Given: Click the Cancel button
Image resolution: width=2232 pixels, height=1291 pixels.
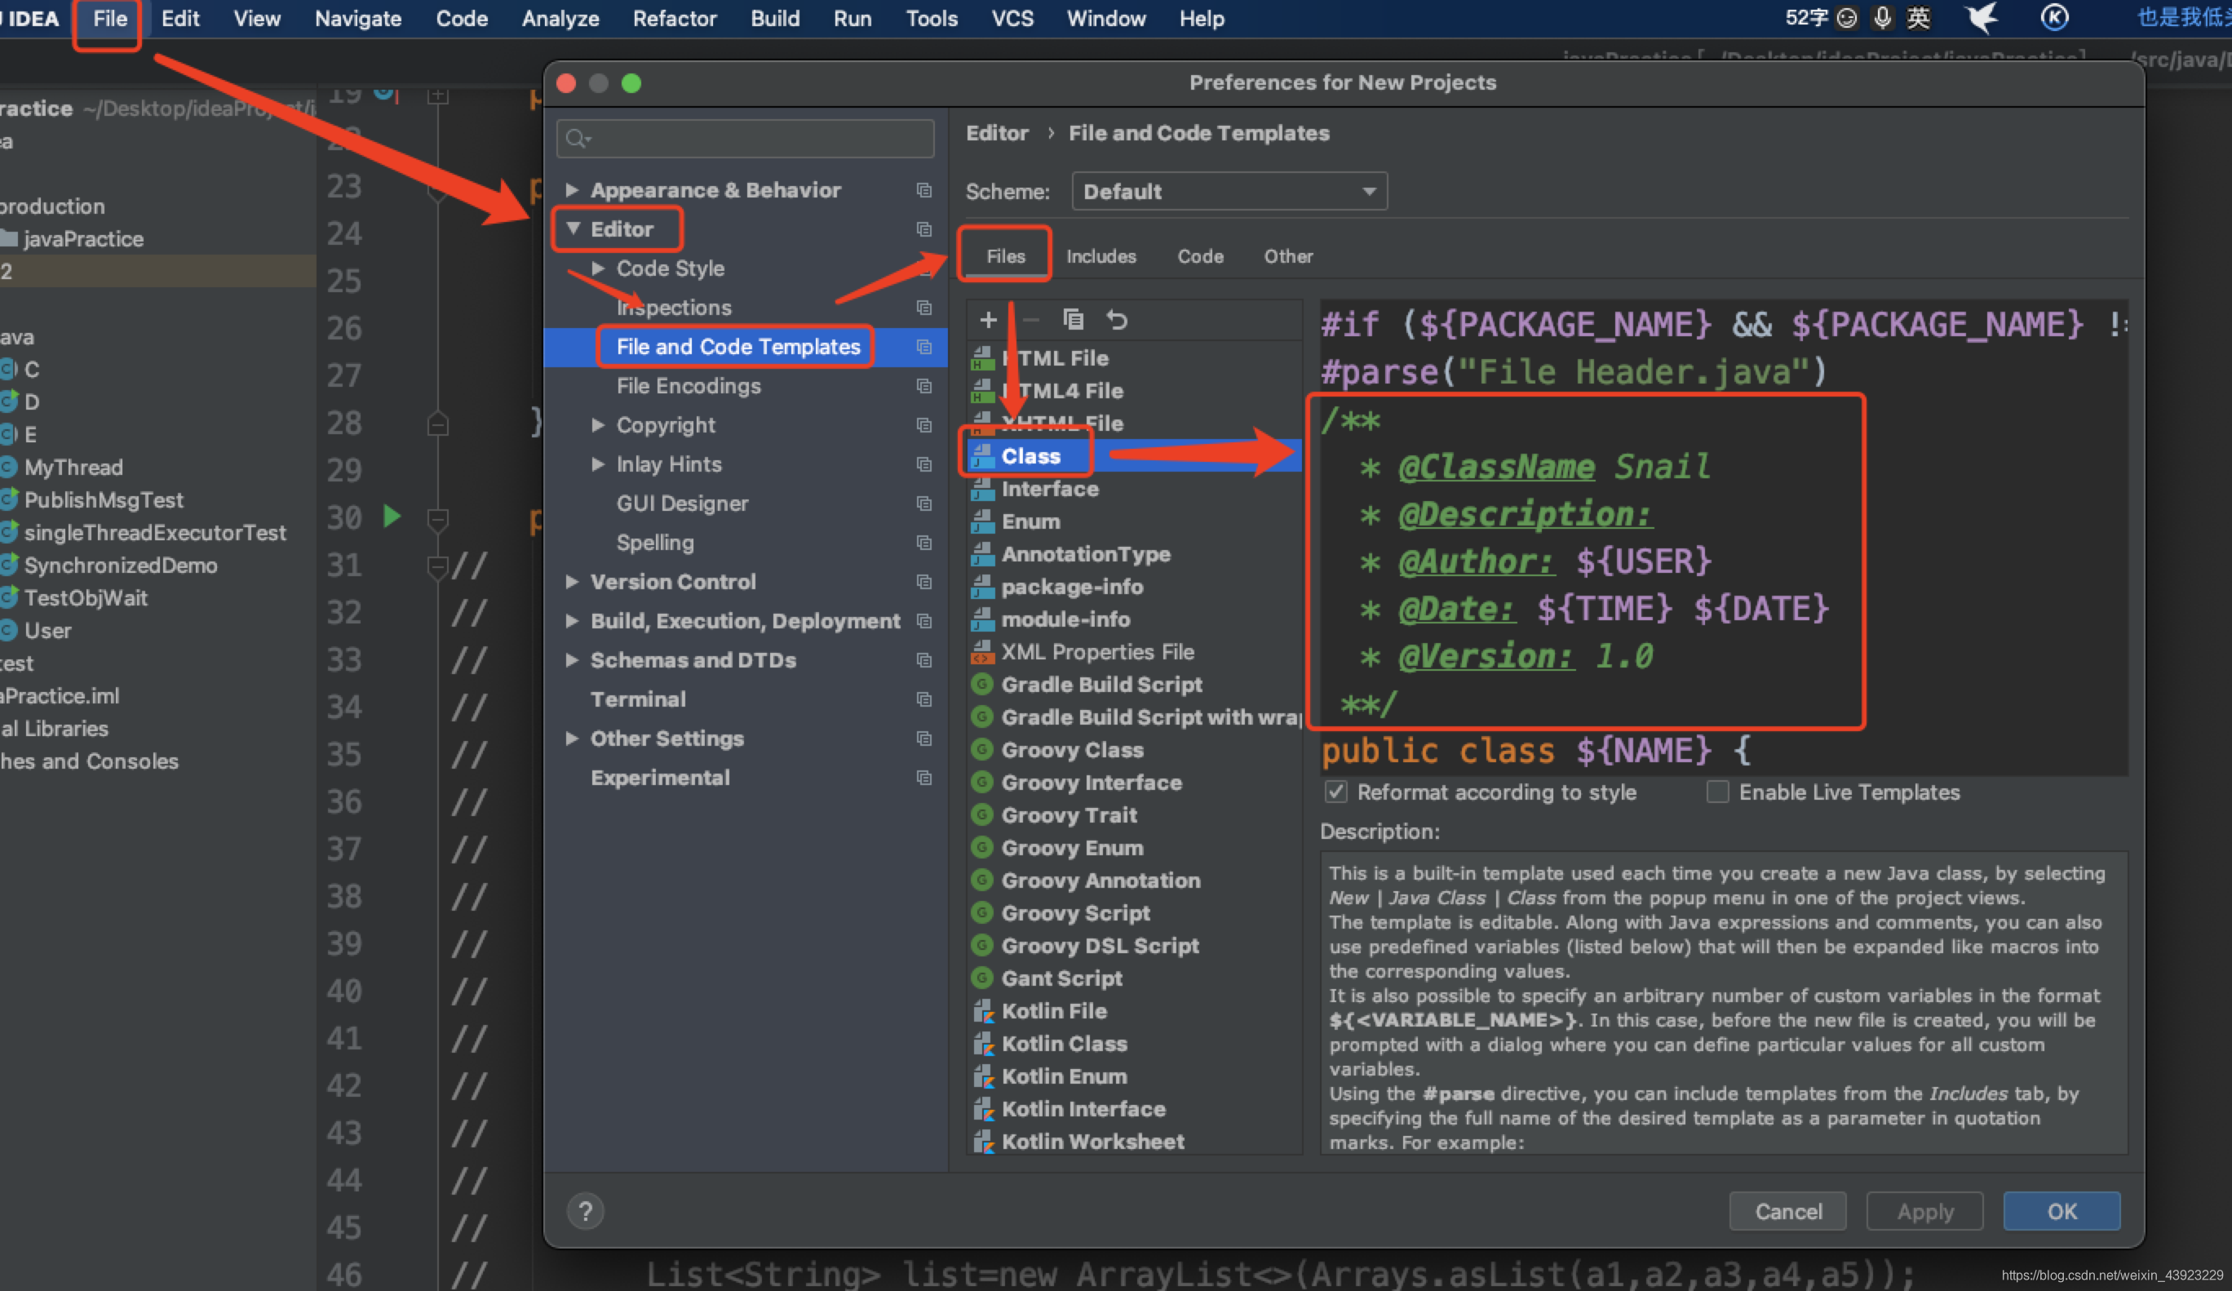Looking at the screenshot, I should pyautogui.click(x=1787, y=1211).
